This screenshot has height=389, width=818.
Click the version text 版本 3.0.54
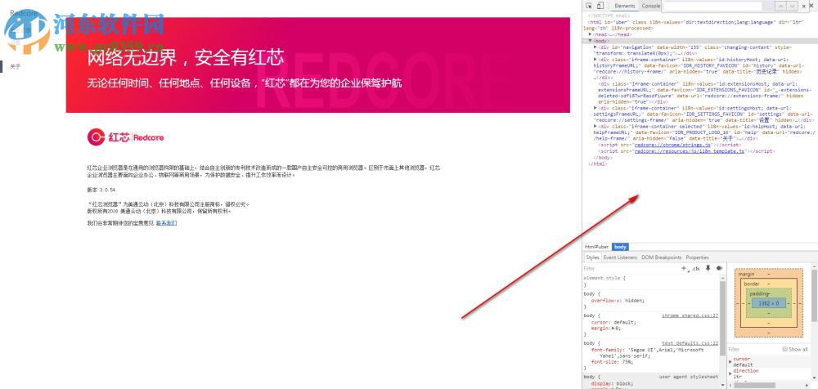pyautogui.click(x=101, y=190)
